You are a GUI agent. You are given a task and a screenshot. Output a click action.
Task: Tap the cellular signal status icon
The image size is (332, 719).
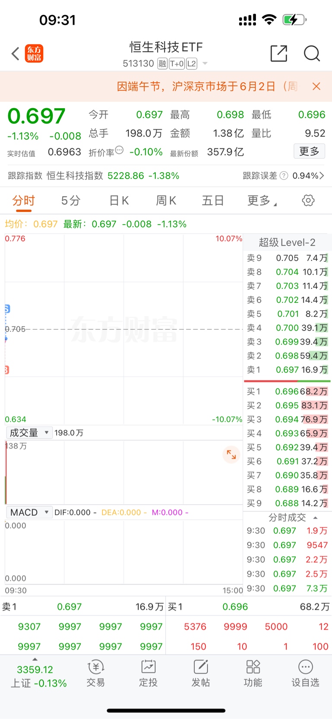247,20
